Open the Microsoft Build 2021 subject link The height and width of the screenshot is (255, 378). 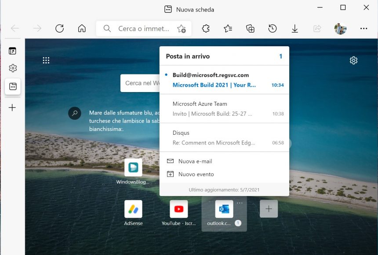[x=214, y=85]
